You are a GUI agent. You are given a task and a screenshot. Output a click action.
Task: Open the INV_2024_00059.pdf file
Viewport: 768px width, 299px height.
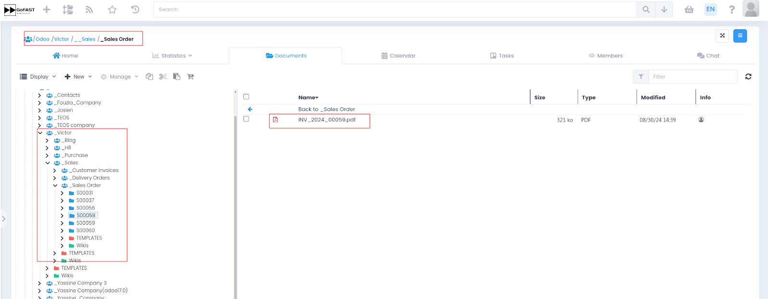(327, 120)
